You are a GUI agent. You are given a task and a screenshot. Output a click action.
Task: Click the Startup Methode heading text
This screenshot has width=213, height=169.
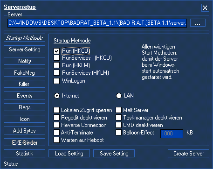(72, 41)
